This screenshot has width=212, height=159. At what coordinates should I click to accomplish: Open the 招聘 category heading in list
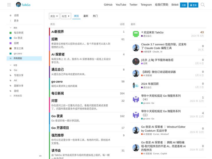pyautogui.click(x=54, y=39)
